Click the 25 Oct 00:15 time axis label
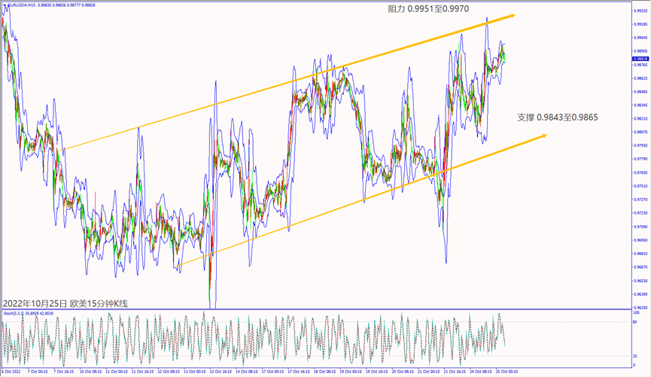Viewport: 651px width, 377px height. (x=507, y=372)
